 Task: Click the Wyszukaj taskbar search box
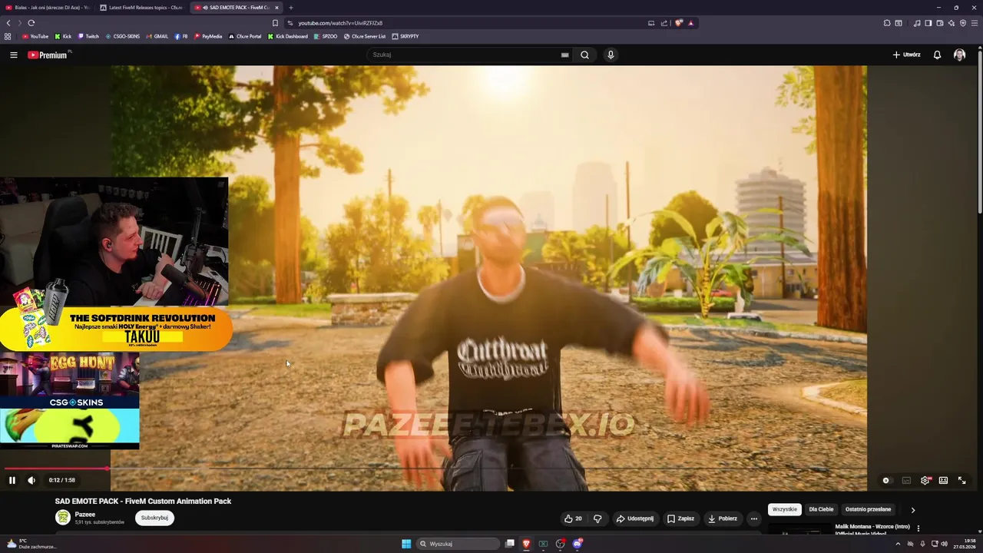click(x=458, y=544)
